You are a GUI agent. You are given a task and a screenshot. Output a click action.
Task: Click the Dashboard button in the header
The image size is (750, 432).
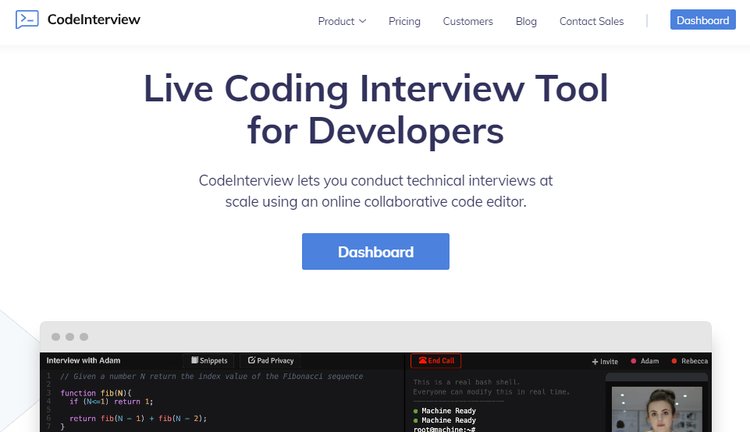(702, 20)
